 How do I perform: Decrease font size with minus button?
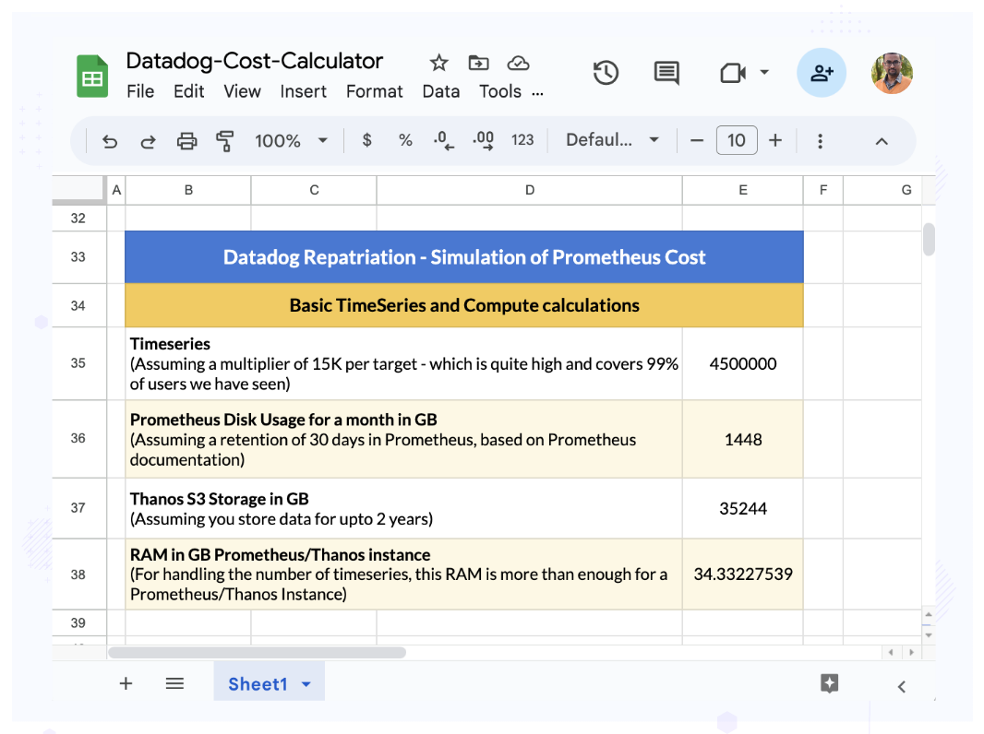click(697, 140)
